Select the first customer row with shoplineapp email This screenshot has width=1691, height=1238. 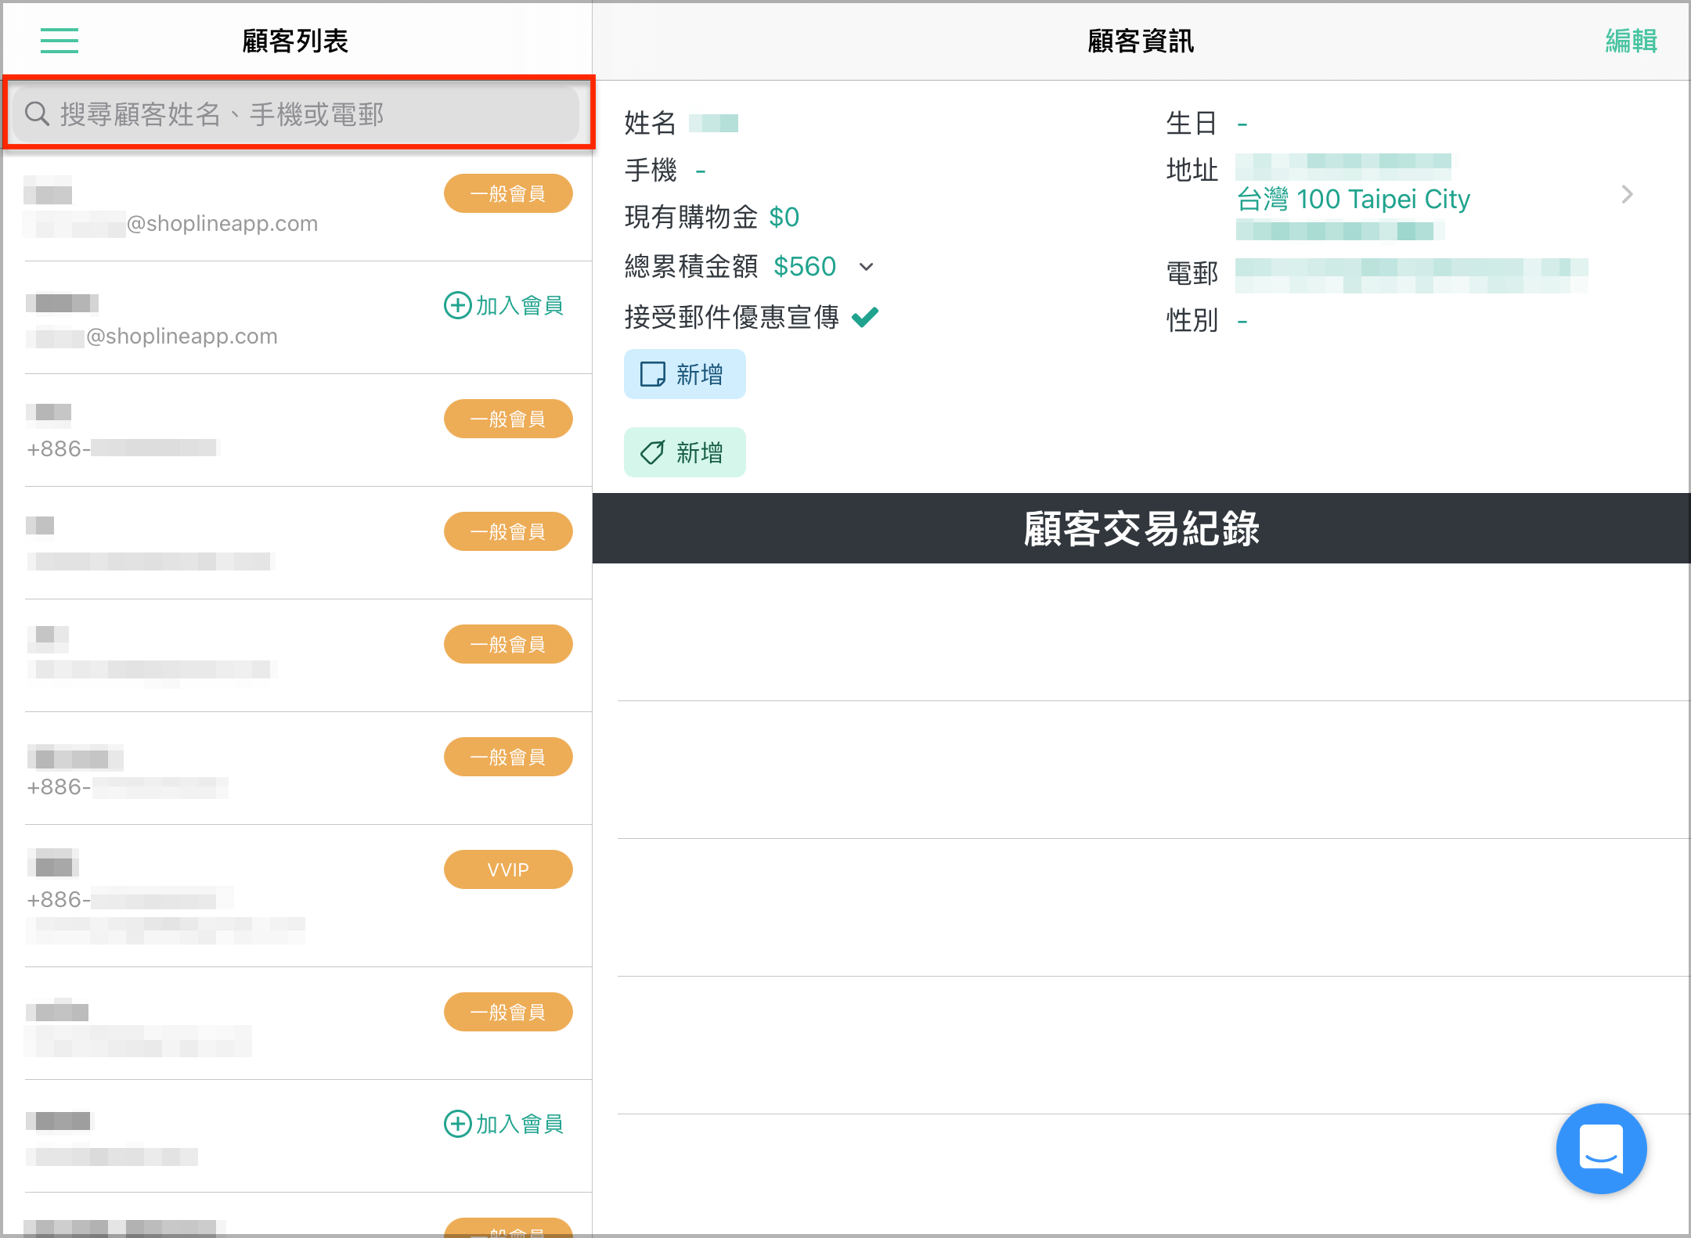[x=297, y=205]
